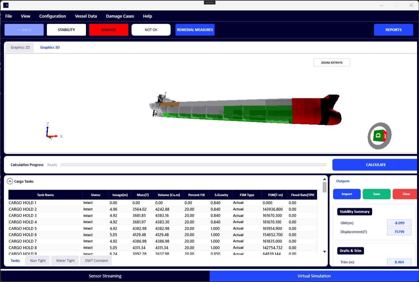Click the scroll-up arrow of tank table
Viewport: 419px width, 282px height.
[324, 179]
